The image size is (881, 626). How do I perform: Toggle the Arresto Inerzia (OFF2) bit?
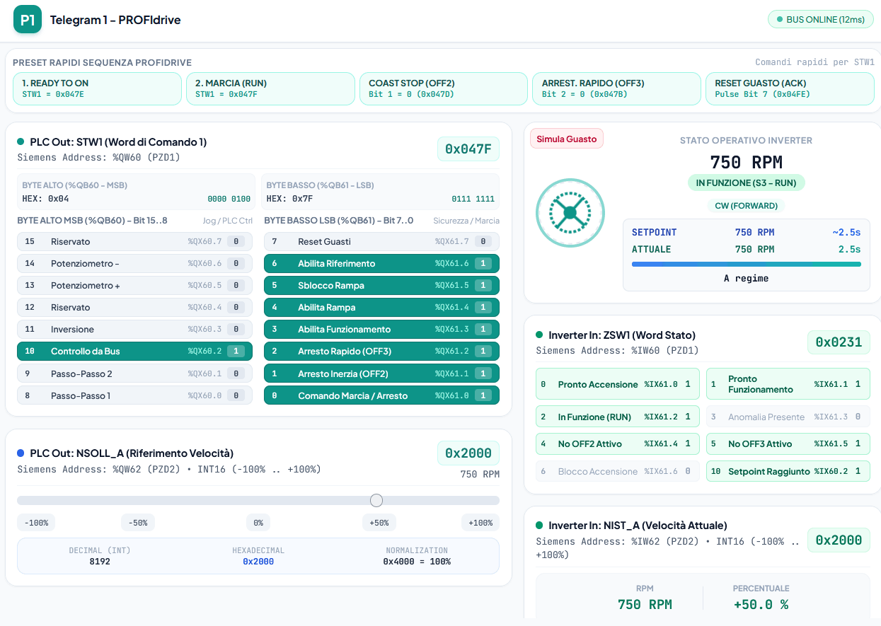coord(381,373)
